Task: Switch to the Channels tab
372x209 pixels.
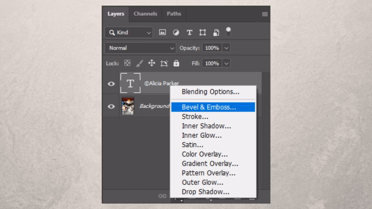Action: tap(145, 14)
